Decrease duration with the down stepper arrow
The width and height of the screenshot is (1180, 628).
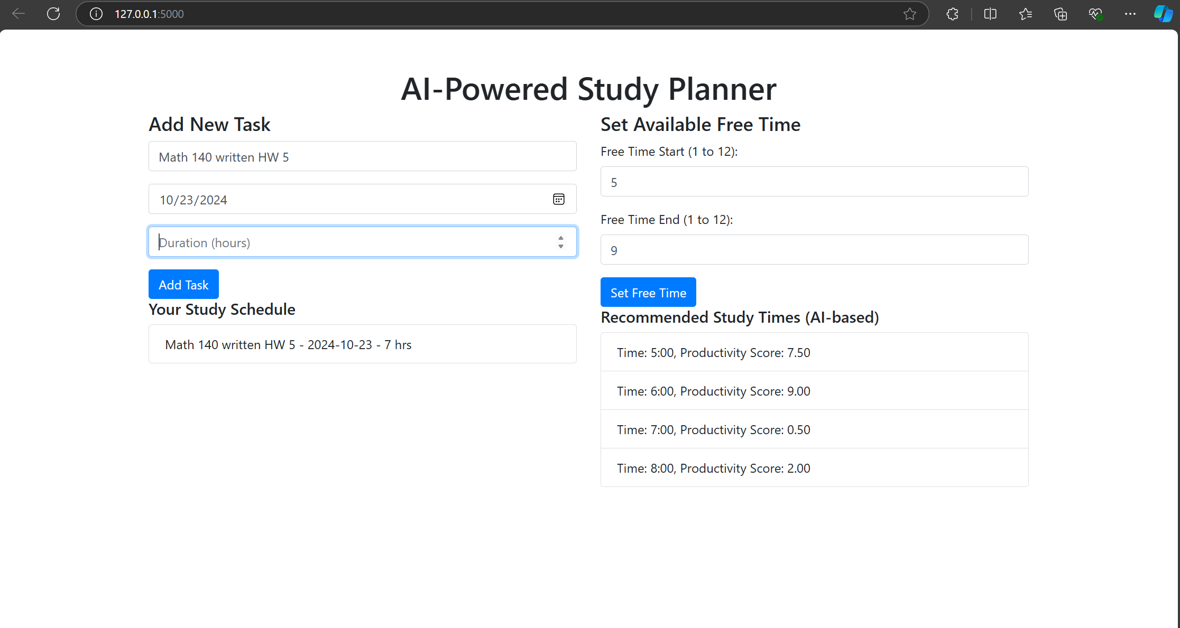561,247
